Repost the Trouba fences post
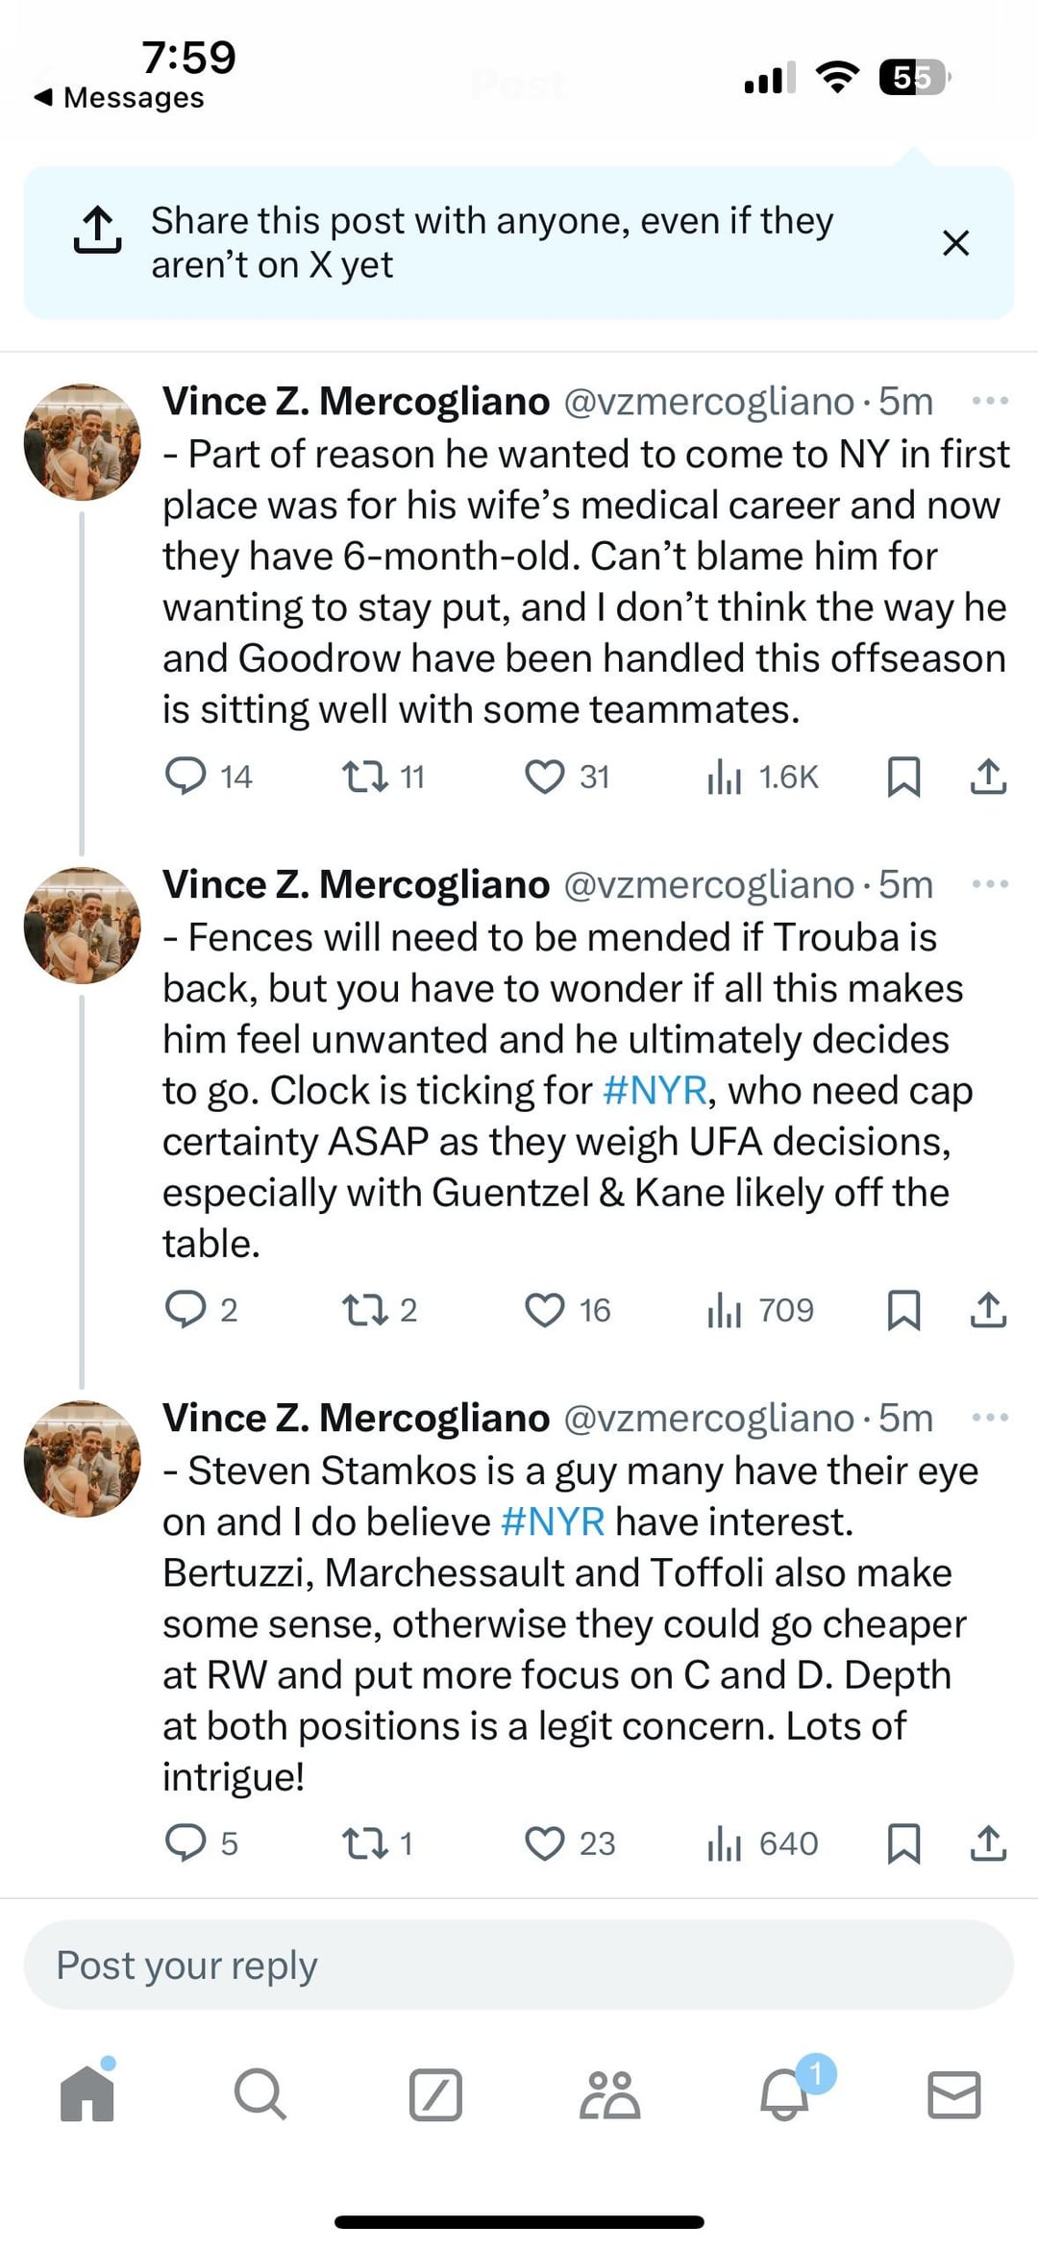1038x2250 pixels. click(365, 1310)
